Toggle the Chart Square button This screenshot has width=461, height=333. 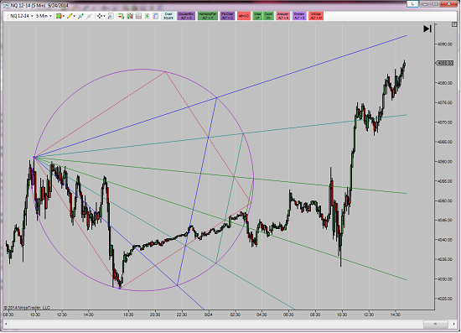(x=168, y=16)
